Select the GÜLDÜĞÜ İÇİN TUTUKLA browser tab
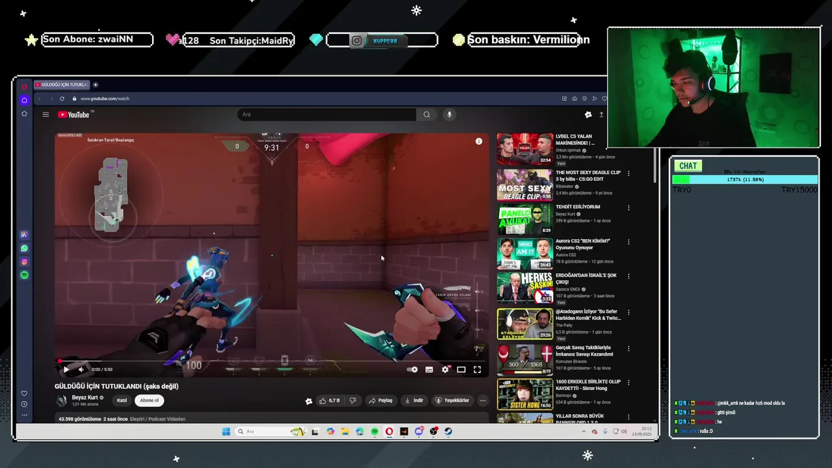The height and width of the screenshot is (468, 832). coord(60,84)
